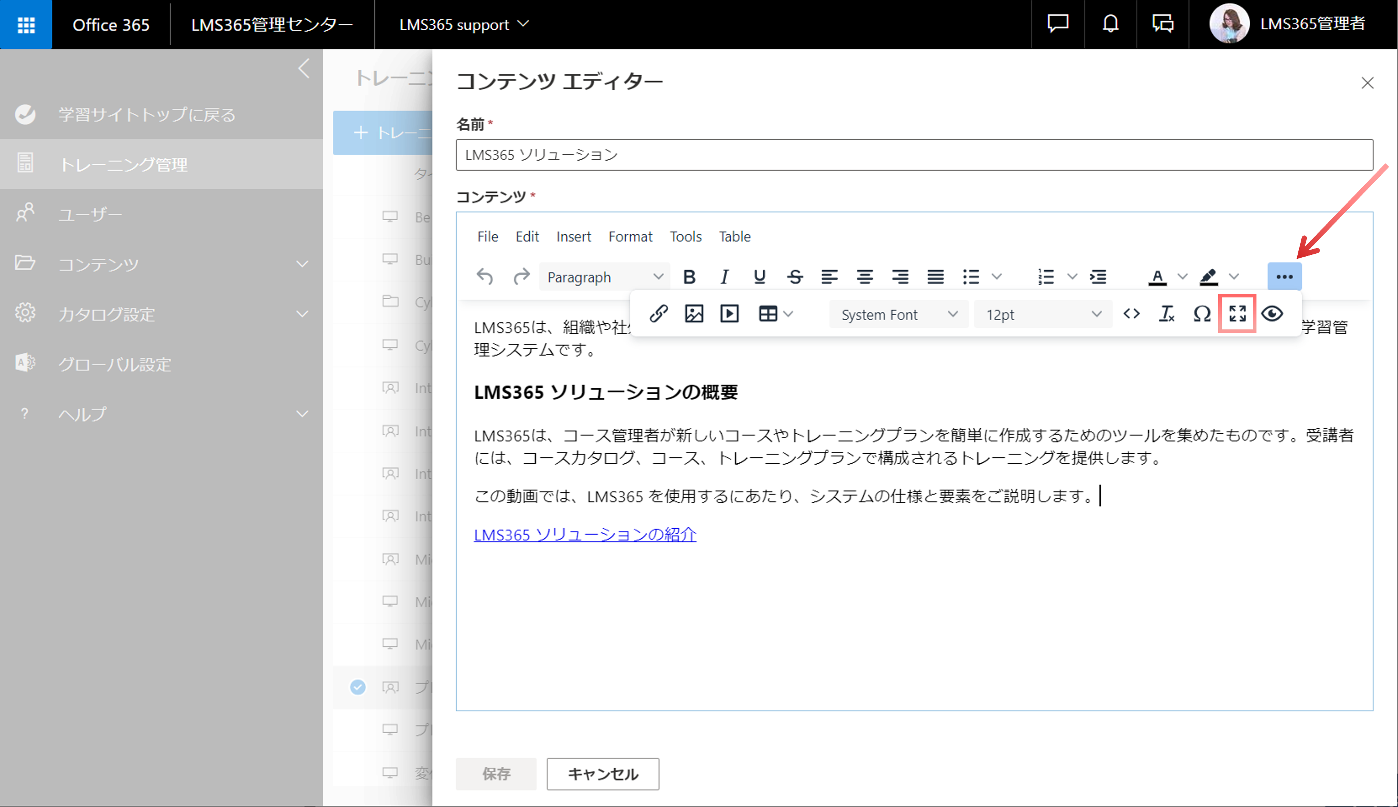Open the LMS365 support site dropdown

click(464, 24)
